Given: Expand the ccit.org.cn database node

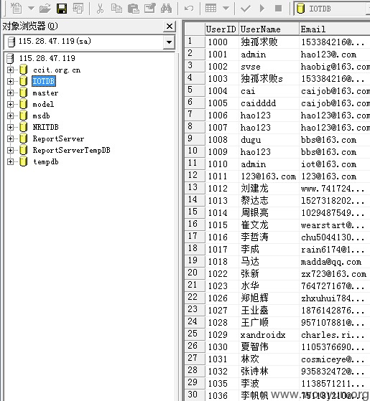Looking at the screenshot, I should pyautogui.click(x=10, y=70).
